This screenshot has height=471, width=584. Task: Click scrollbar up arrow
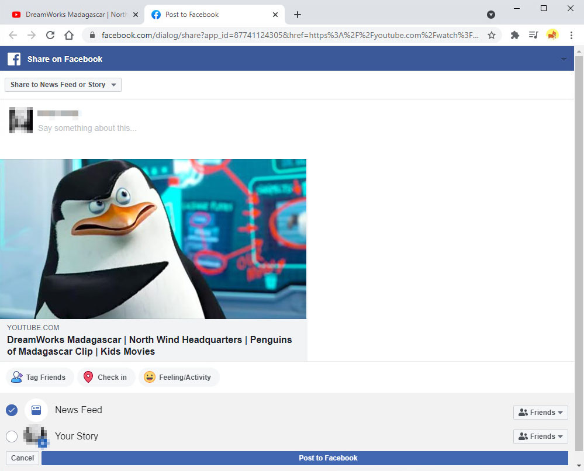579,51
